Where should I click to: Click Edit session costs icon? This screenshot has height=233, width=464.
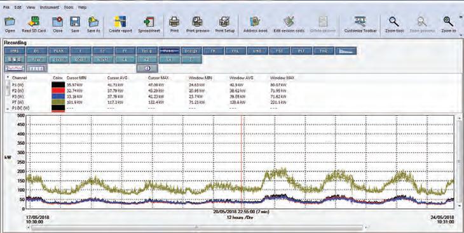(x=289, y=22)
